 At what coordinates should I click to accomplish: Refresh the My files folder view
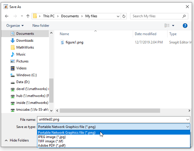click(124, 16)
